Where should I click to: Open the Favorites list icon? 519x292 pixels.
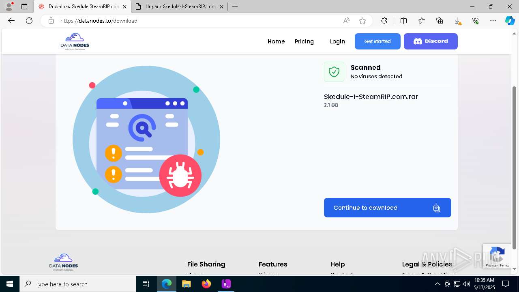pyautogui.click(x=422, y=21)
